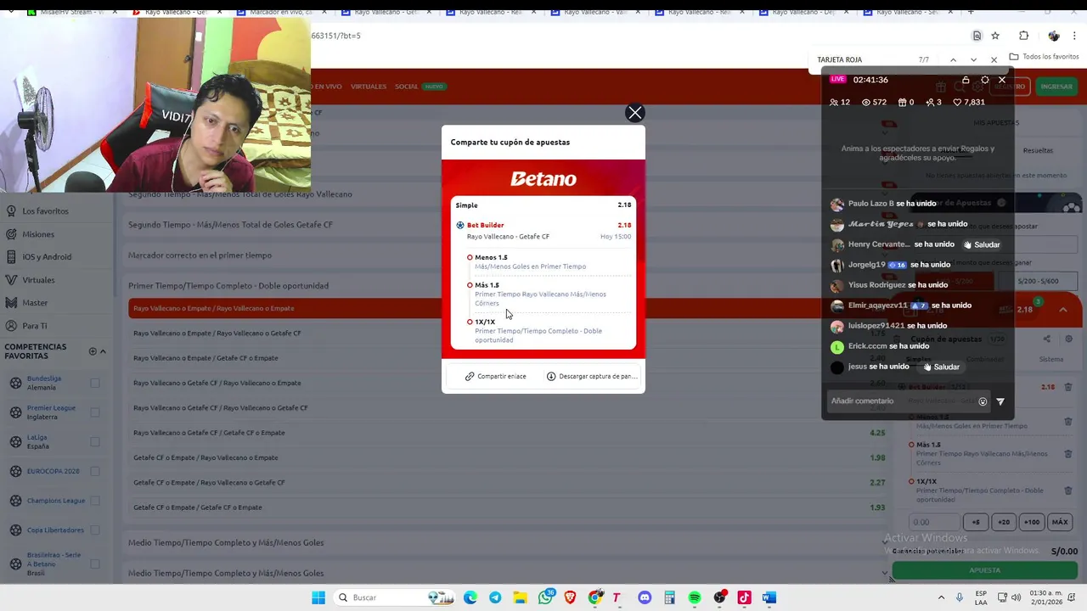The width and height of the screenshot is (1087, 611).
Task: Delete the Más 1.5 selection trash icon
Action: point(1068,454)
